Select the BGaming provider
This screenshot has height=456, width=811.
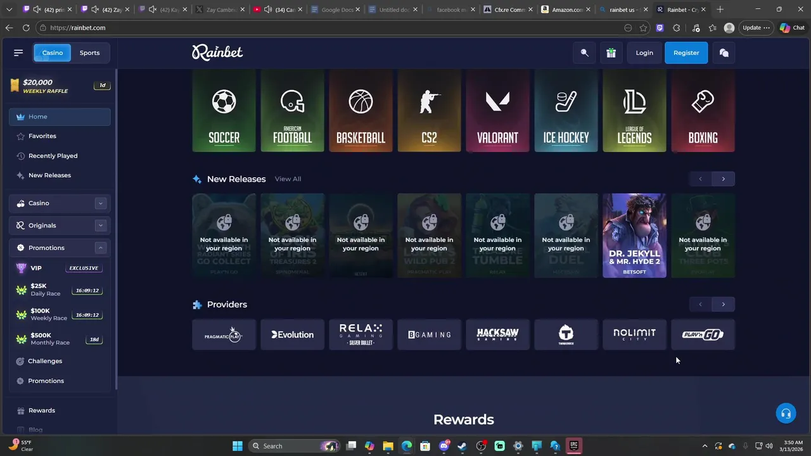[429, 334]
